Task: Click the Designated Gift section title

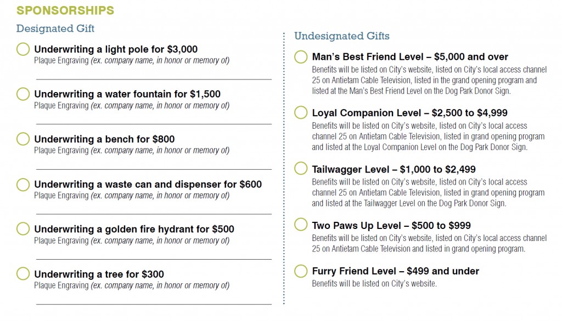Action: (x=55, y=28)
